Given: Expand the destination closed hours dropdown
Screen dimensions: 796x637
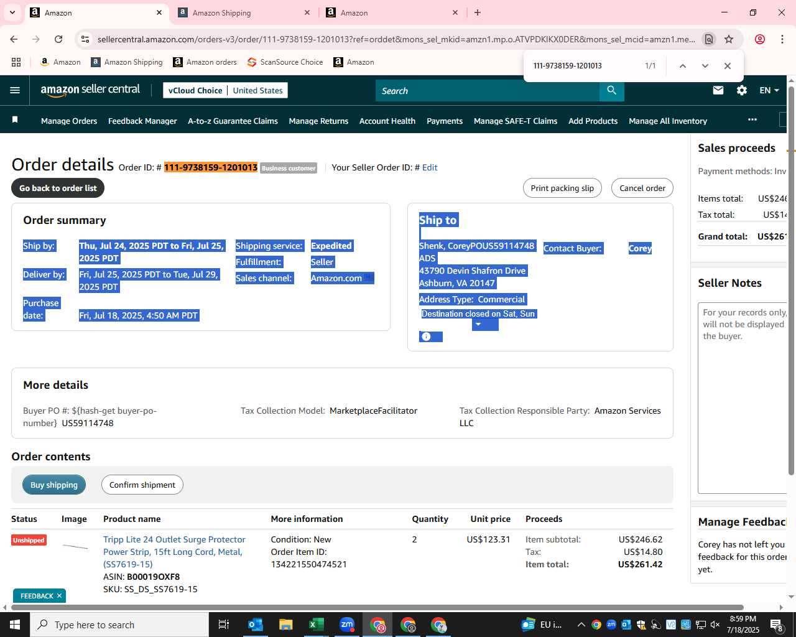Looking at the screenshot, I should pos(478,324).
